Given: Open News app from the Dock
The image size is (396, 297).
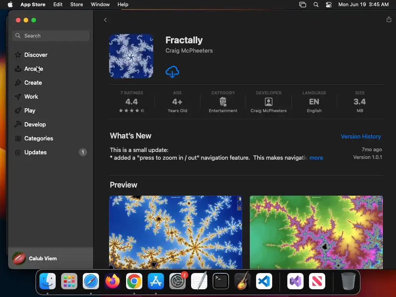Looking at the screenshot, I should point(317,281).
